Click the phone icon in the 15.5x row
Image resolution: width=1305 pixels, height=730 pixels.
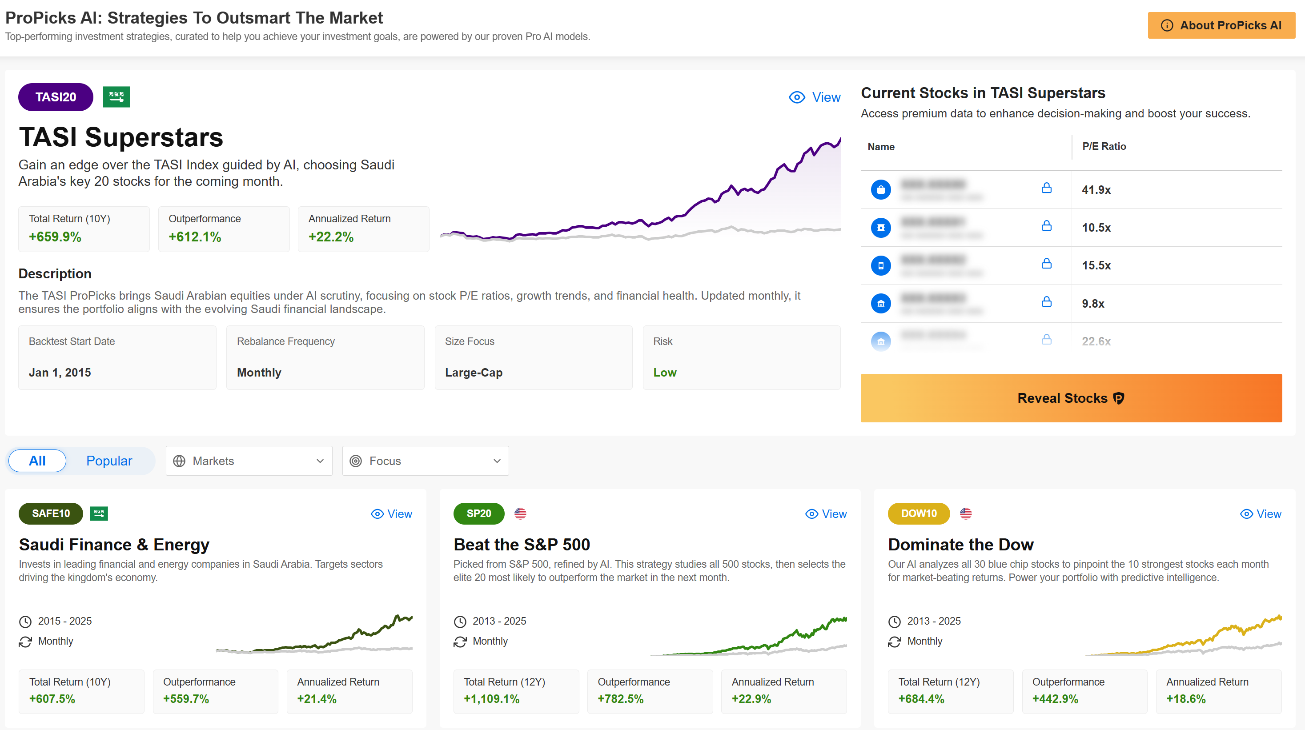point(881,265)
